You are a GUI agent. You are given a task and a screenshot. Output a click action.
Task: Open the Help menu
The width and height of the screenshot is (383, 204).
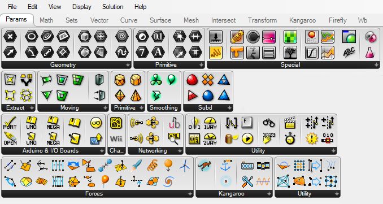point(140,7)
